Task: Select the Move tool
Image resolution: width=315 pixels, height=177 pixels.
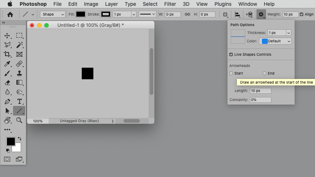Action: point(7,35)
